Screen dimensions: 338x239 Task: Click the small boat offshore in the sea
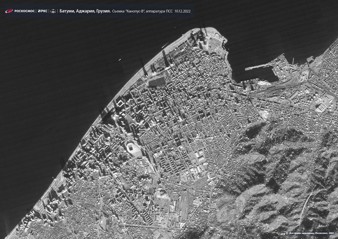119,60
